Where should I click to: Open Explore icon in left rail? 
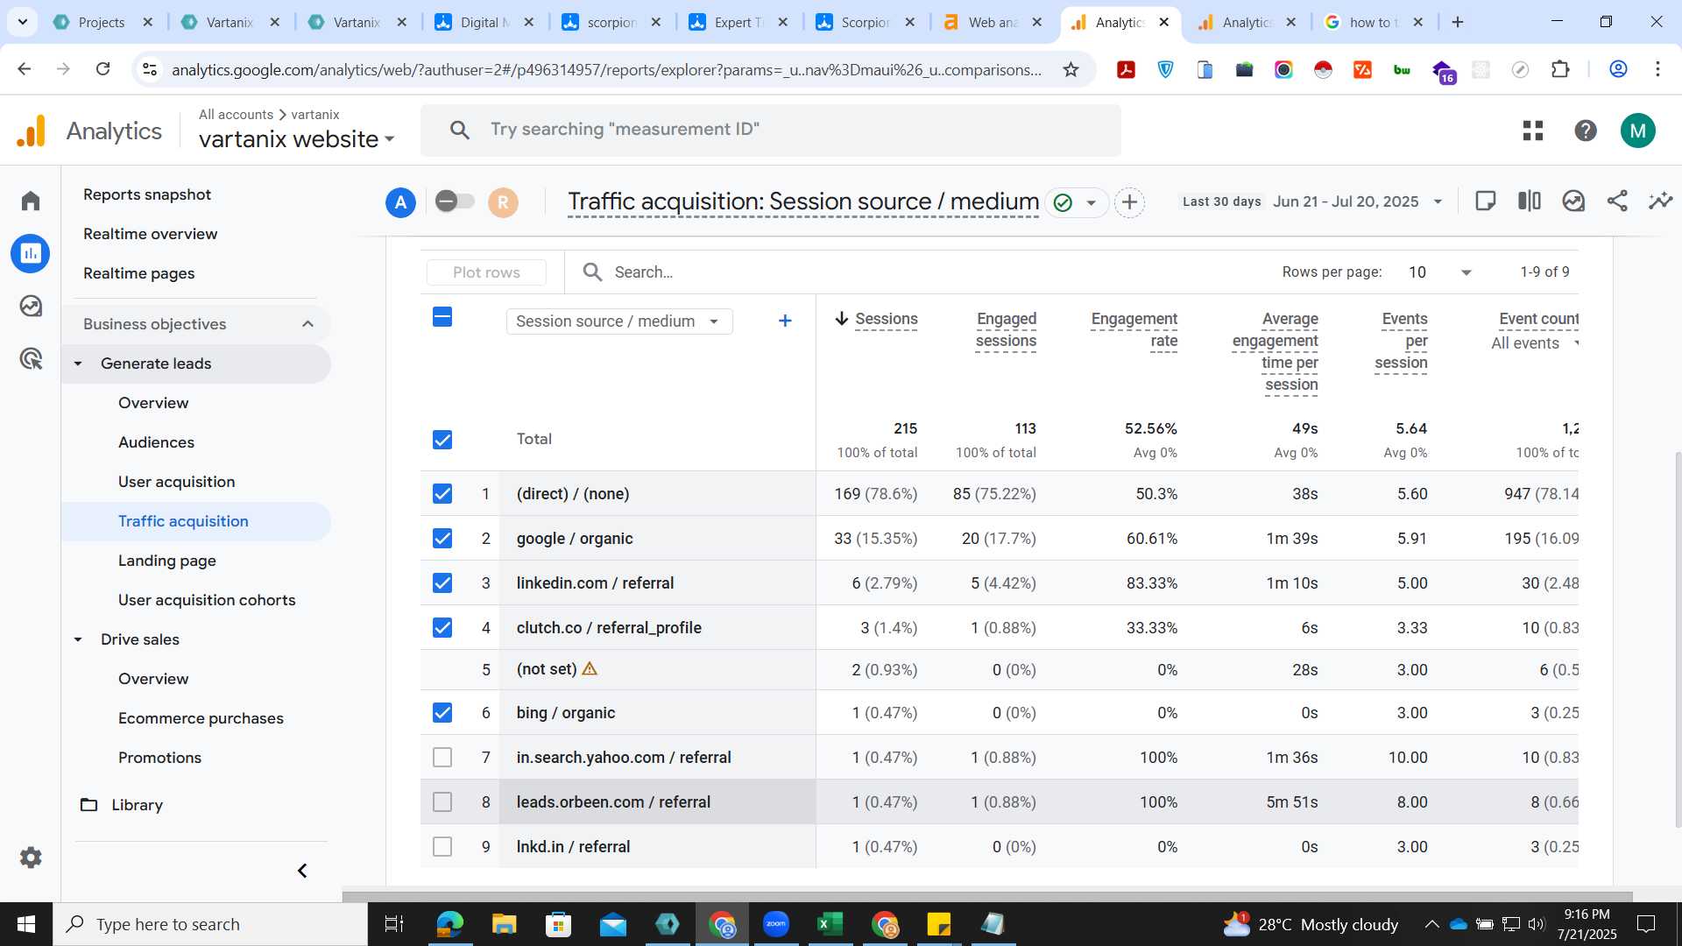(x=31, y=306)
